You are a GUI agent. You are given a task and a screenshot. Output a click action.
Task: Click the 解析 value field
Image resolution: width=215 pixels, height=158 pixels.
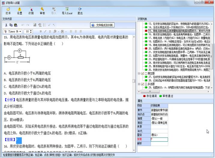159,144
